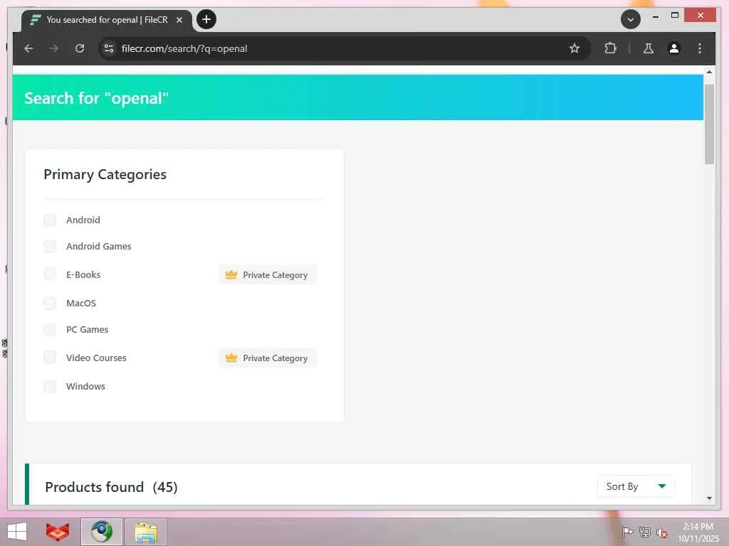Screen dimensions: 729x546
Task: Click the browser forward arrow
Action: pyautogui.click(x=54, y=48)
